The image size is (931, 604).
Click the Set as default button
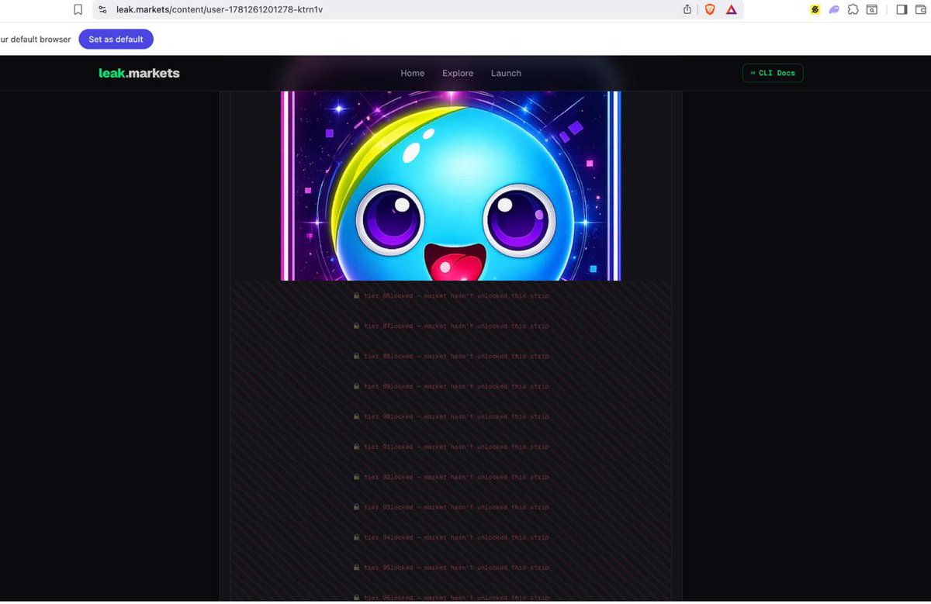(116, 40)
